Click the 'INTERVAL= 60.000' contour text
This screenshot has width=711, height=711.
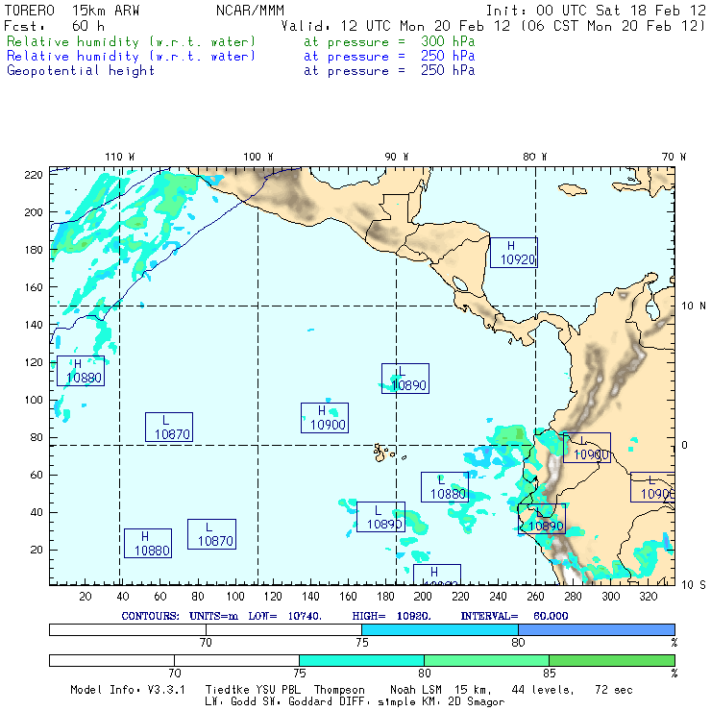pyautogui.click(x=514, y=616)
